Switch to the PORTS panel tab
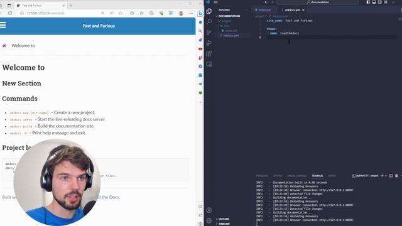This screenshot has width=402, height=226. (x=332, y=176)
